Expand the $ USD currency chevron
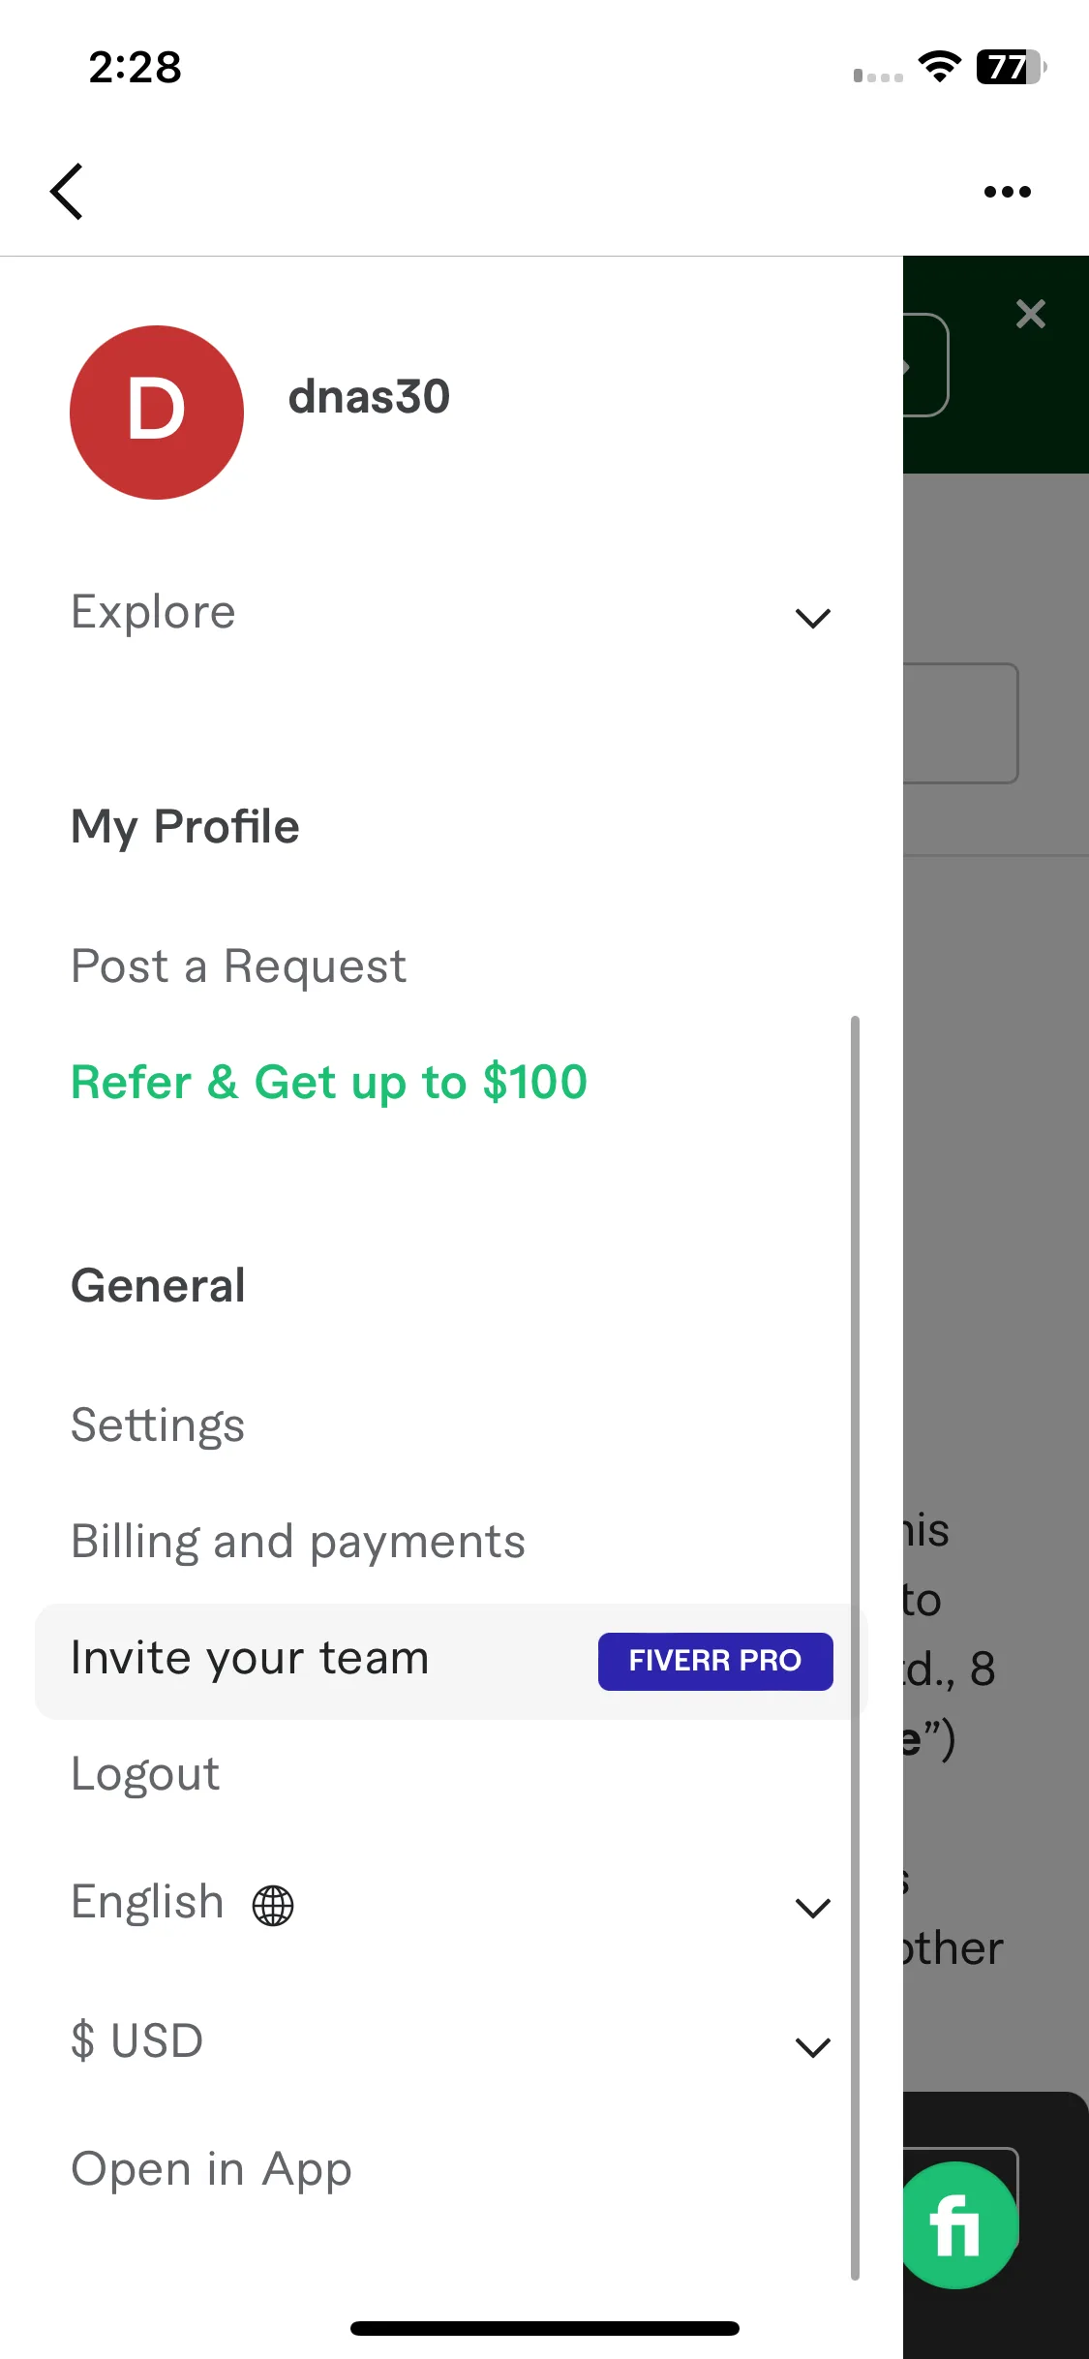This screenshot has width=1089, height=2359. point(813,2047)
